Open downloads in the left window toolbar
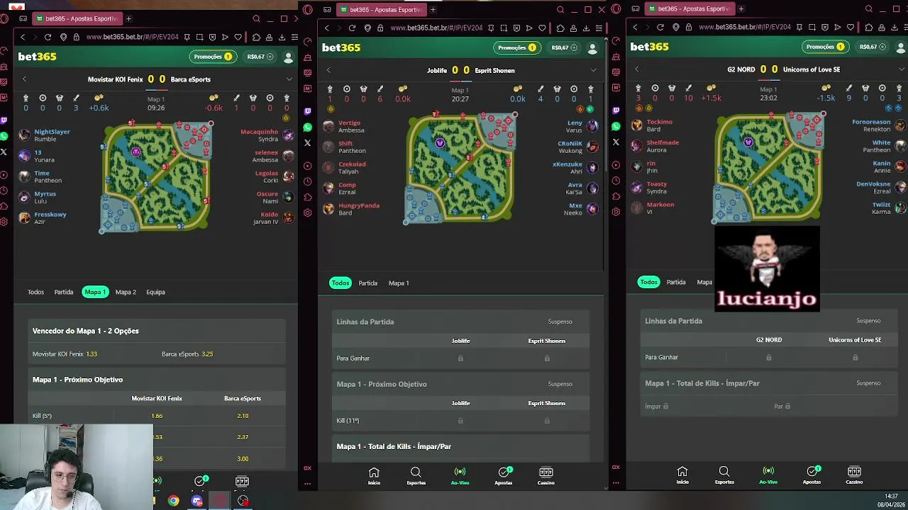 click(282, 37)
